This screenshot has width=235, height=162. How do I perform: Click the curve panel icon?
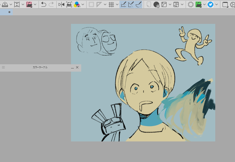[x=164, y=4]
